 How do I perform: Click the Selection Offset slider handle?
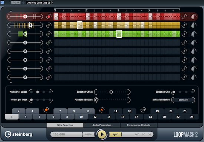pyautogui.click(x=111, y=92)
